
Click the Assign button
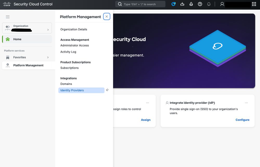146,120
